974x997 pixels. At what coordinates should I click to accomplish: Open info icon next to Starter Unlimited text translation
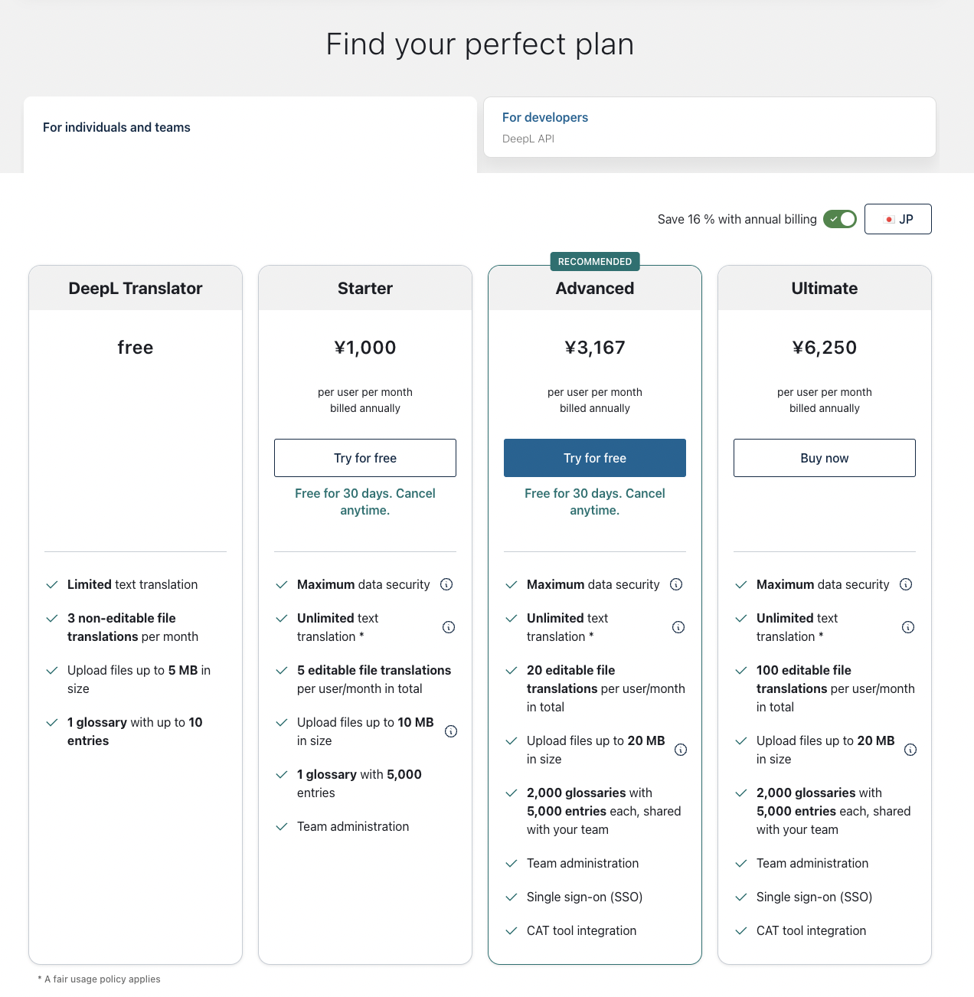pyautogui.click(x=449, y=627)
